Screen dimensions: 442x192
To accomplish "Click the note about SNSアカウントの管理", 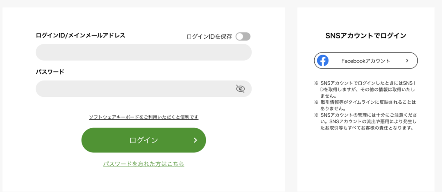I will tap(365, 121).
